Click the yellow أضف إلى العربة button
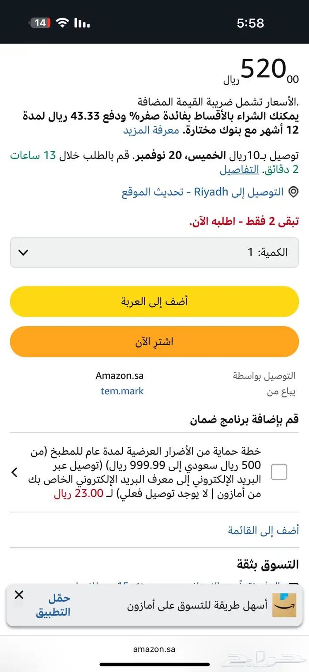Image resolution: width=309 pixels, height=672 pixels. click(154, 301)
